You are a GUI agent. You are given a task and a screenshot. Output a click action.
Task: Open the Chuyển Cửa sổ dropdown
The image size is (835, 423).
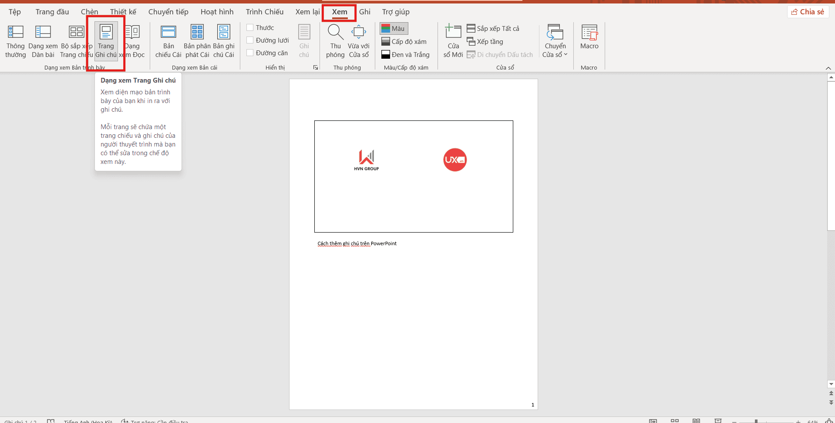pyautogui.click(x=555, y=41)
